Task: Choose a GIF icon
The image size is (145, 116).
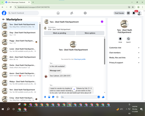Action: (x=57, y=97)
